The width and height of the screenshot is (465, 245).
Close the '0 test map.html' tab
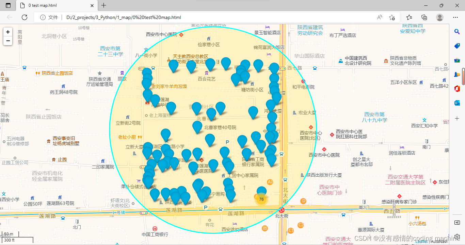click(x=92, y=5)
